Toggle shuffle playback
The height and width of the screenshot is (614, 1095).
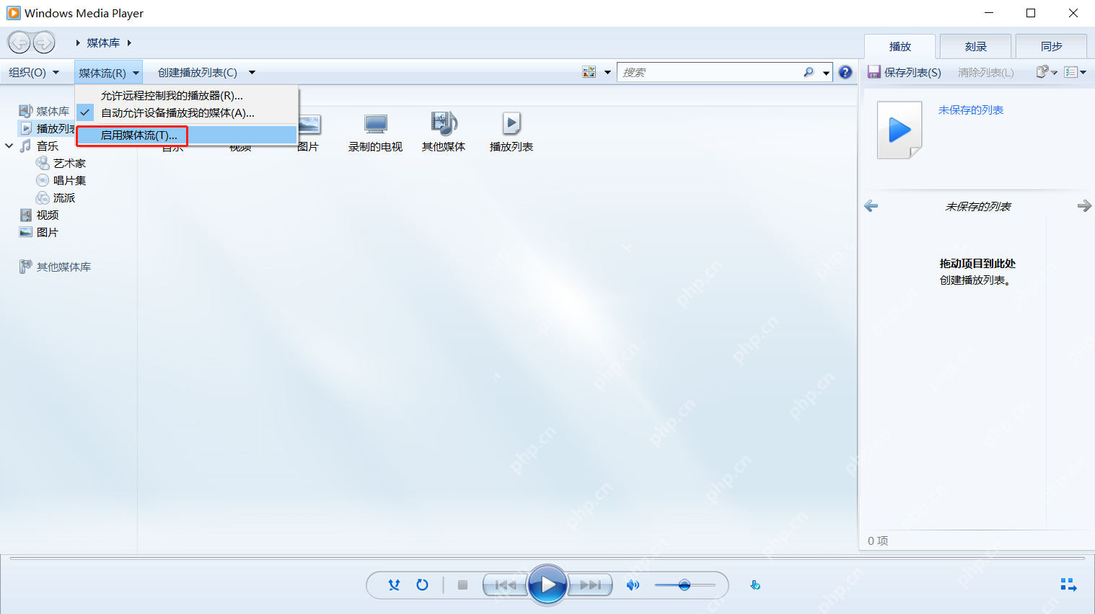click(x=394, y=585)
